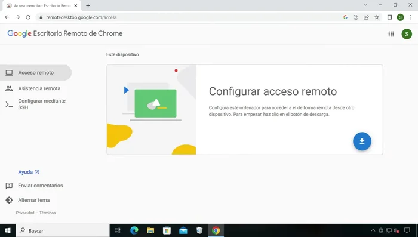This screenshot has height=237, width=418.
Task: Click the lock site info icon
Action: [41, 17]
